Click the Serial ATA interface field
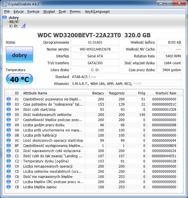The image size is (188, 198). (95, 56)
